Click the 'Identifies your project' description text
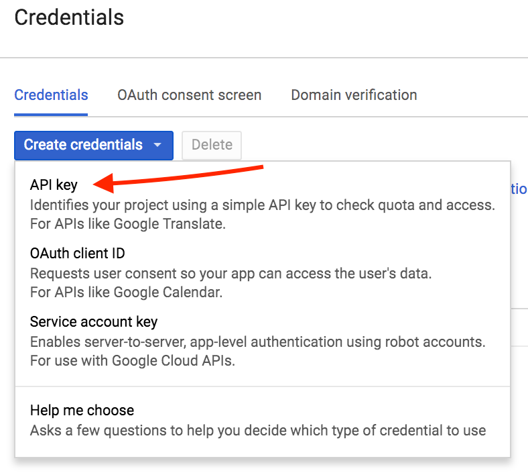 point(262,205)
